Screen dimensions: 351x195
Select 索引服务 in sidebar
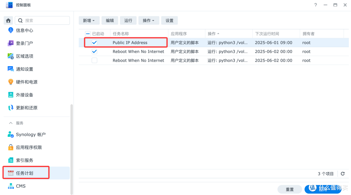point(24,160)
